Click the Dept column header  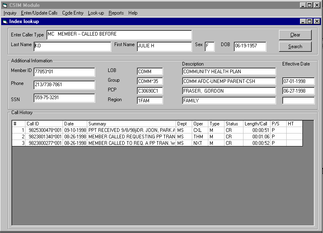pyautogui.click(x=184, y=124)
